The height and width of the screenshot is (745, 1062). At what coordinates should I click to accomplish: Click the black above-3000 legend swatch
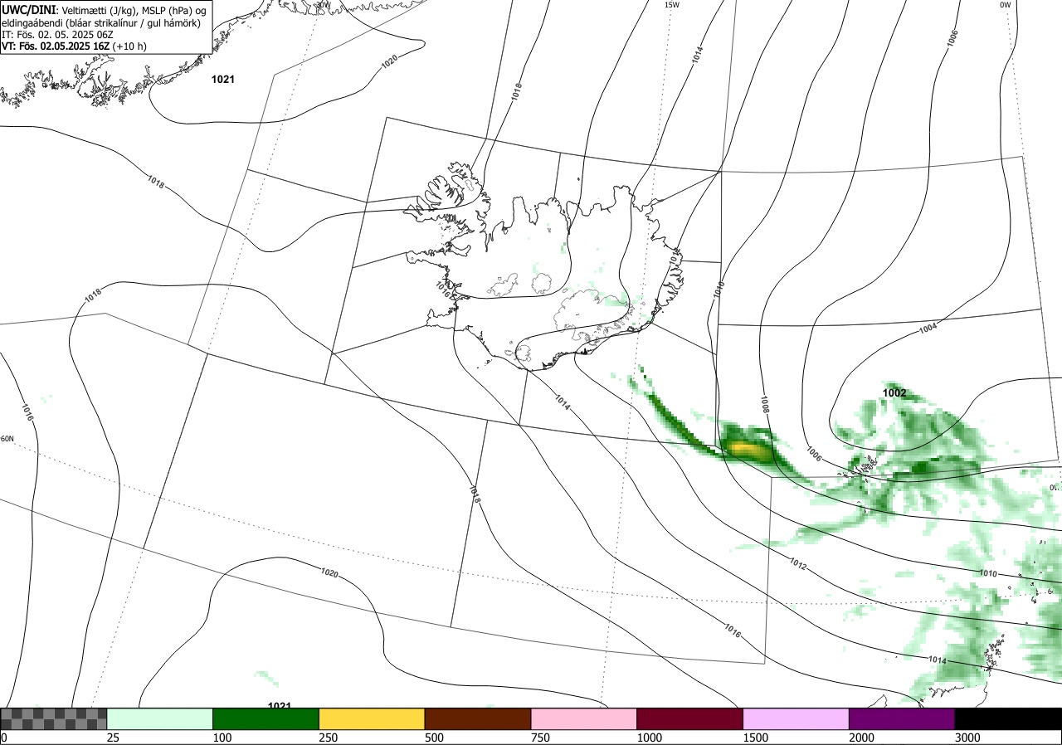pos(1008,718)
